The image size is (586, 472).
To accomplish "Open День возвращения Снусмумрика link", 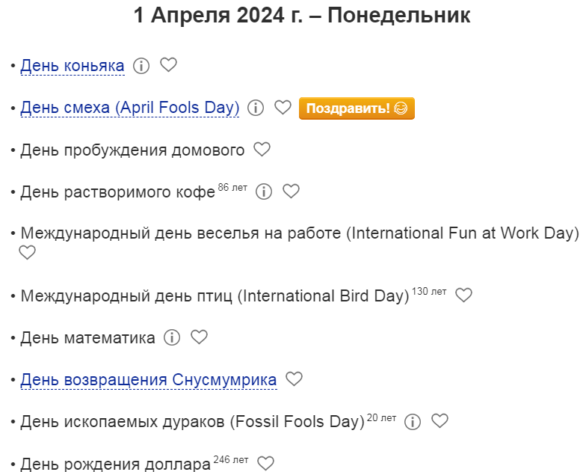I will coord(148,380).
